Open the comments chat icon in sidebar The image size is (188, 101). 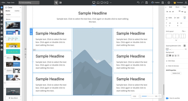tap(2, 16)
